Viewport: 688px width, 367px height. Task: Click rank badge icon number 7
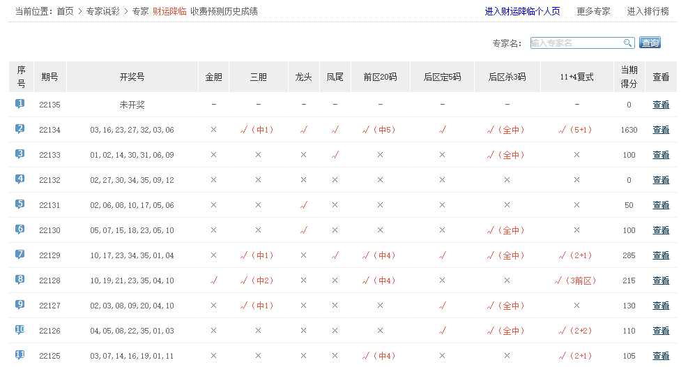click(20, 255)
